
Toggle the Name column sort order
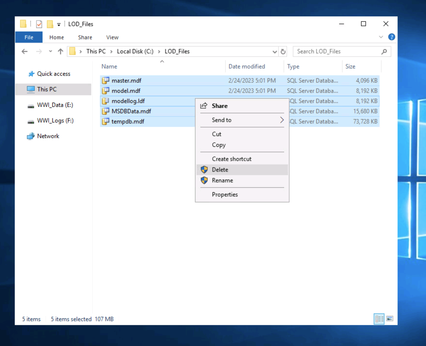109,66
